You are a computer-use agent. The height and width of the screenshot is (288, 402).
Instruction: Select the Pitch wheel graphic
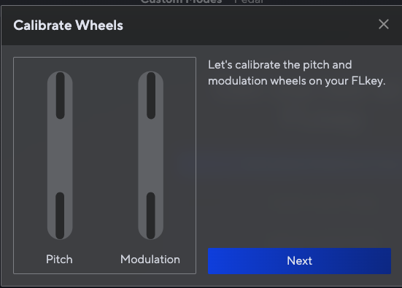[60, 155]
